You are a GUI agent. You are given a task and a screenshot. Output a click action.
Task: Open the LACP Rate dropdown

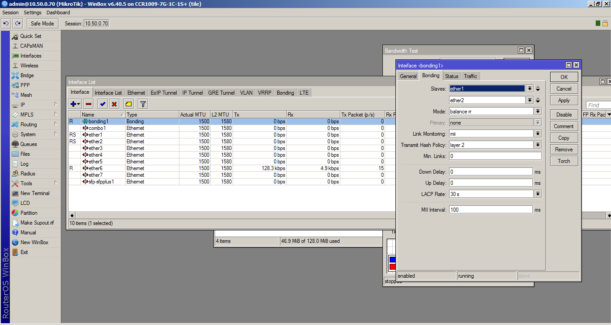click(x=538, y=194)
